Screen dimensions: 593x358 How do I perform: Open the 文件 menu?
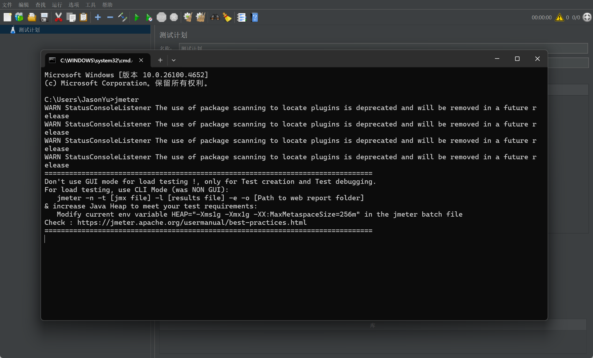7,5
